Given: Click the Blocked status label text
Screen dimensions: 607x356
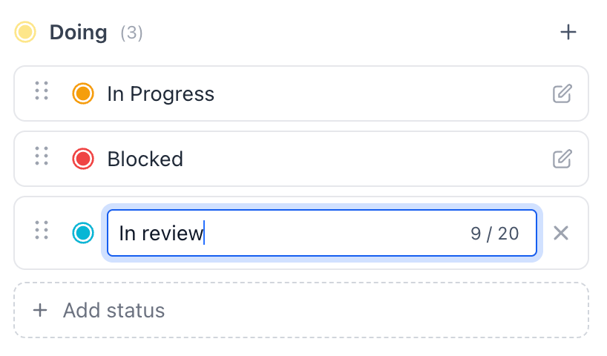Looking at the screenshot, I should (145, 159).
